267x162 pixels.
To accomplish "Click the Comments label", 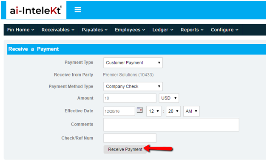I will (82, 124).
